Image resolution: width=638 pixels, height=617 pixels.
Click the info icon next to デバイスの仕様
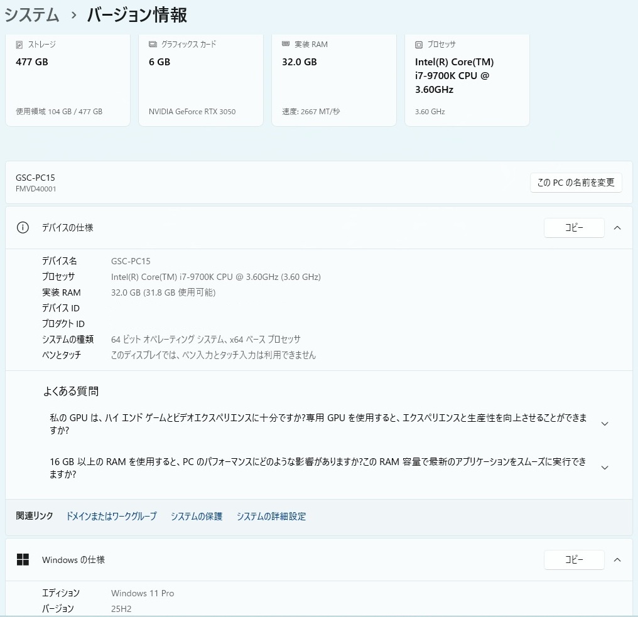pos(23,228)
